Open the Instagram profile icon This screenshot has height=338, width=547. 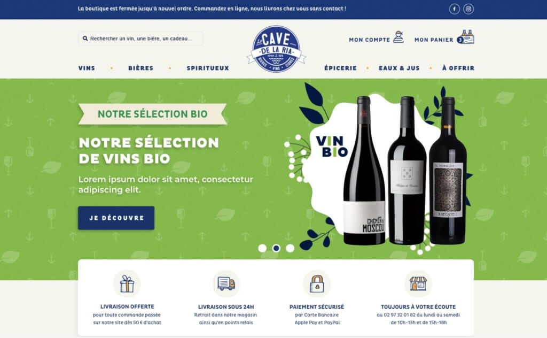pyautogui.click(x=468, y=9)
